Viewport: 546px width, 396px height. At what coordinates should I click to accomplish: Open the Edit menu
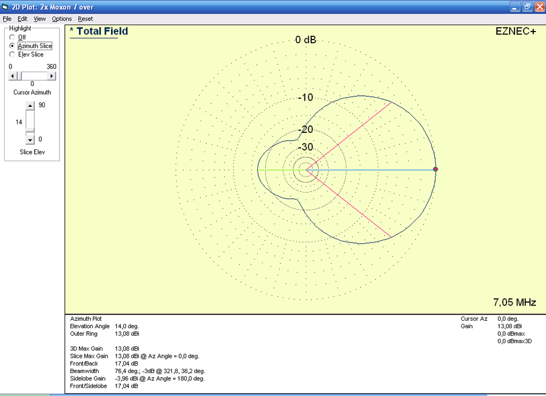[22, 19]
